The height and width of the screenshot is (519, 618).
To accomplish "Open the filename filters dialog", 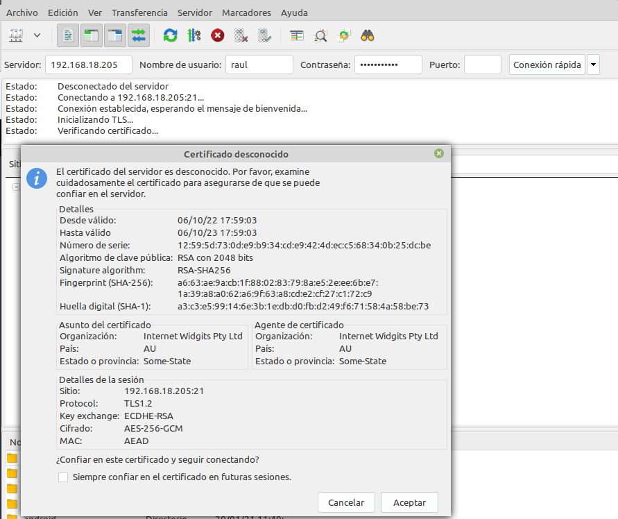I will point(320,35).
